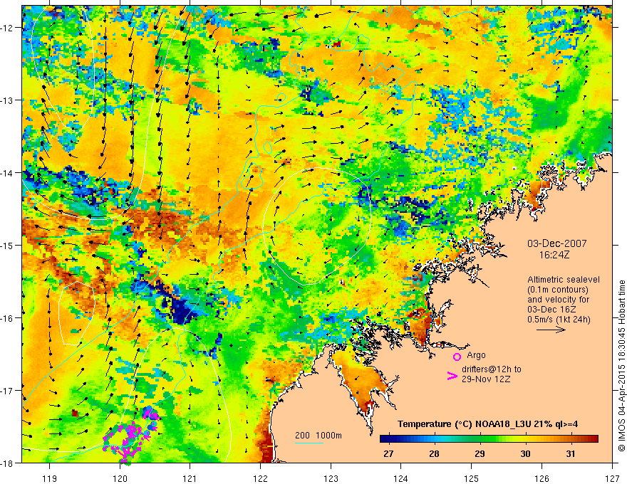The width and height of the screenshot is (627, 484).
Task: Click the latitude axis label '-18'
Action: pos(7,463)
